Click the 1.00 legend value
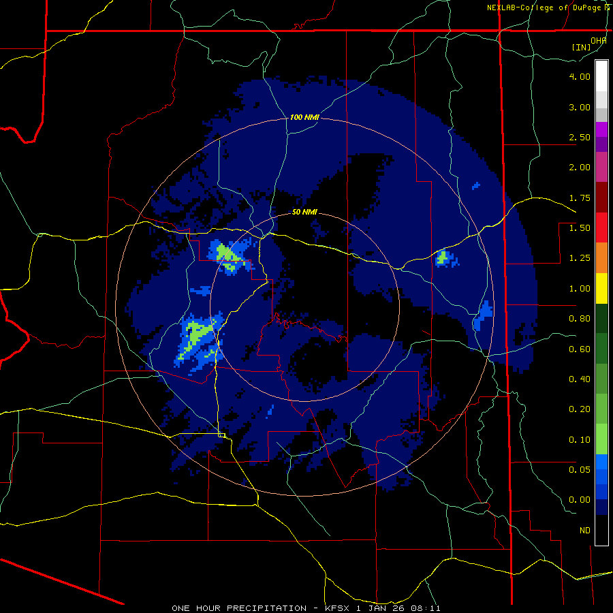Screen dimensions: 613x613 tap(580, 289)
